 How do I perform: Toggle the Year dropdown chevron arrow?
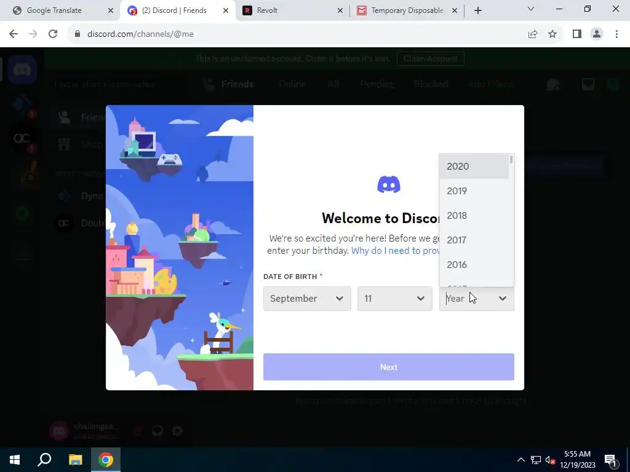(x=502, y=299)
